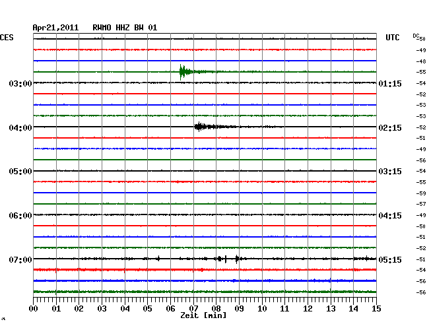The height and width of the screenshot is (326, 429).
Task: Pick minute 06 on the time axis
Action: [x=170, y=309]
